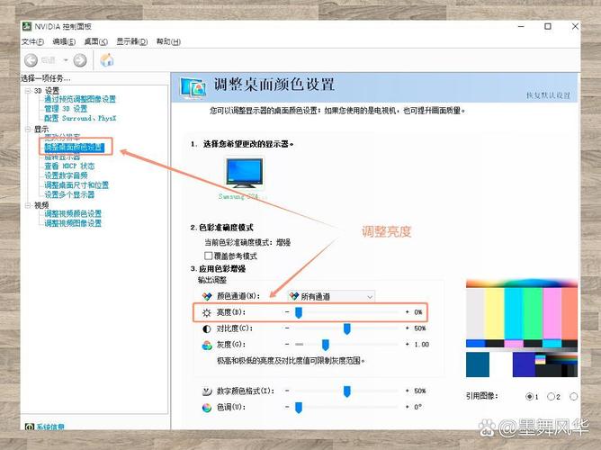The height and width of the screenshot is (450, 601).
Task: Collapse the 视频 tree node
Action: [28, 205]
